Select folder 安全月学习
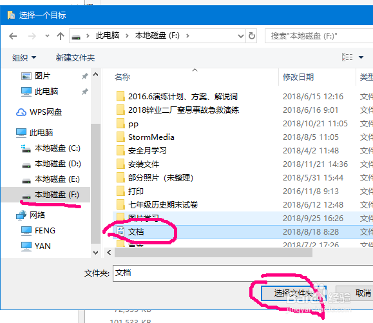The image size is (373, 323). pyautogui.click(x=148, y=151)
